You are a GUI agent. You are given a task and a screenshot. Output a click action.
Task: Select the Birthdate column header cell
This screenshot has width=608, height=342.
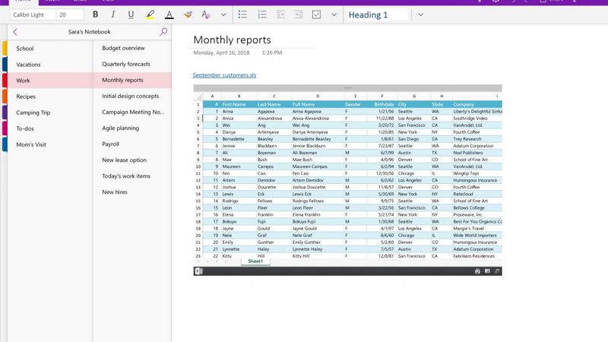click(x=382, y=104)
